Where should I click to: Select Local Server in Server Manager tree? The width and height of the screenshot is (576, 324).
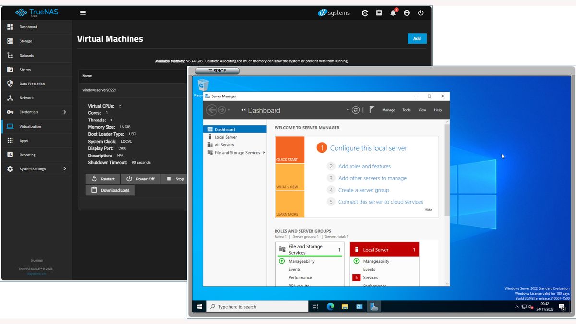pyautogui.click(x=235, y=137)
